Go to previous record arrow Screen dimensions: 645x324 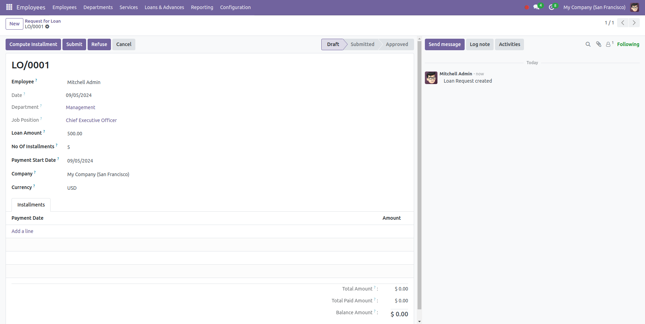click(x=623, y=23)
